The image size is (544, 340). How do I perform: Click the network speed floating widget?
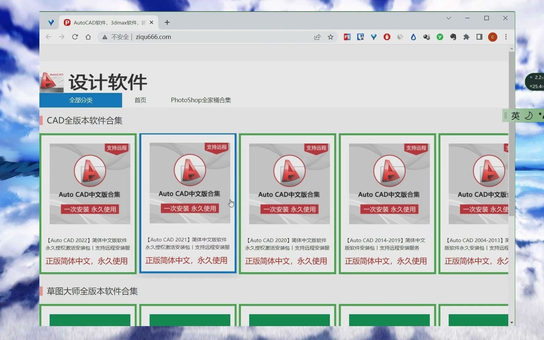535,82
